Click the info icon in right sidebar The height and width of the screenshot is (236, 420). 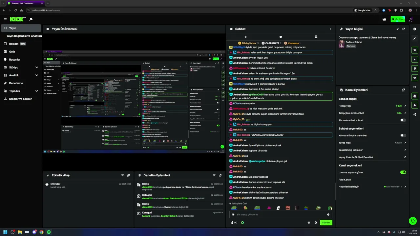415,29
